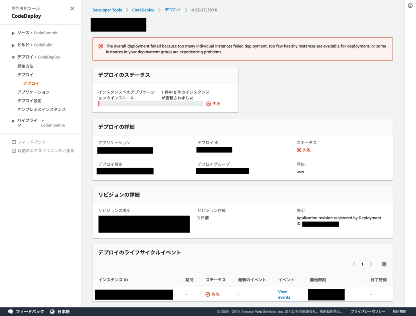Click the globe language icon in footer
Screen dimensions: 416x316
52,311
